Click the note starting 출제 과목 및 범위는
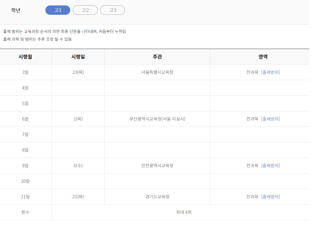 coord(37,39)
